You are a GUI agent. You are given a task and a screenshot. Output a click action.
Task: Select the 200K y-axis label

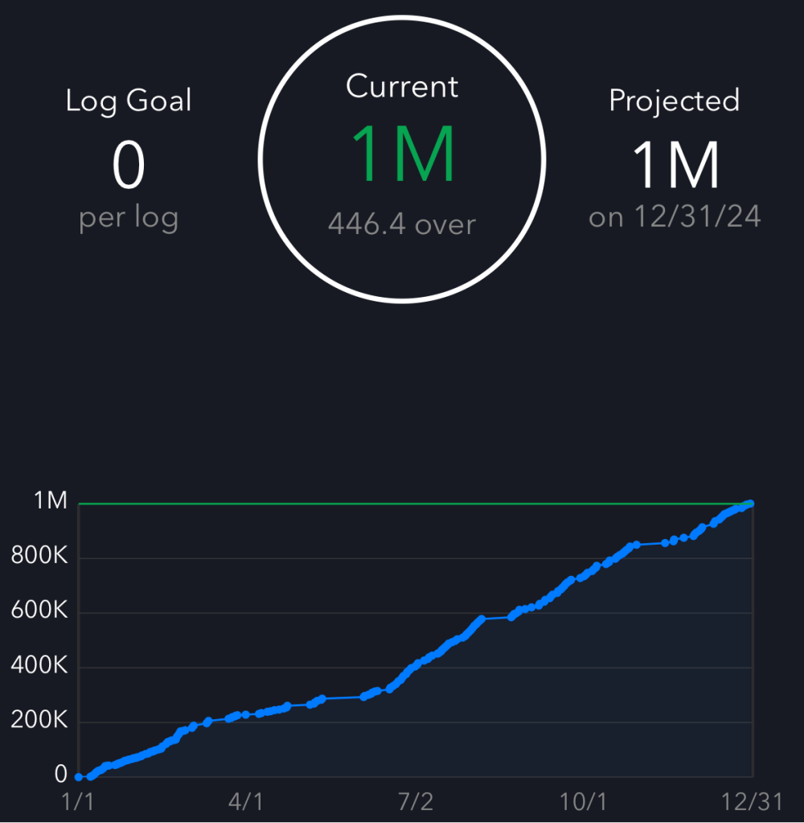coord(39,721)
